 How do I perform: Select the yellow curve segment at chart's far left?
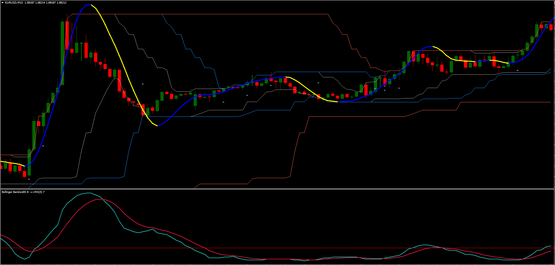[12, 163]
